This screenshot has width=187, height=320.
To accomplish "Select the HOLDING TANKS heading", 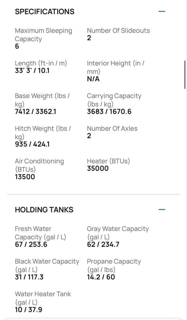I will [44, 210].
